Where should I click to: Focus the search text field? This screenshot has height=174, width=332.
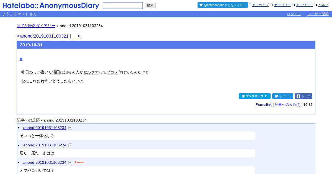123,6
